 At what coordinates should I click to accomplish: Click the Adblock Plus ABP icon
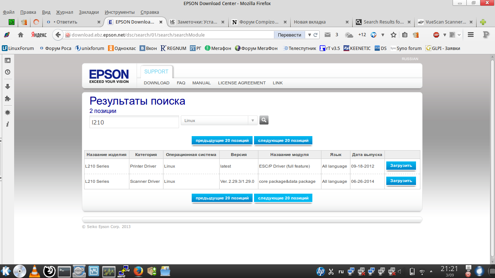click(436, 35)
